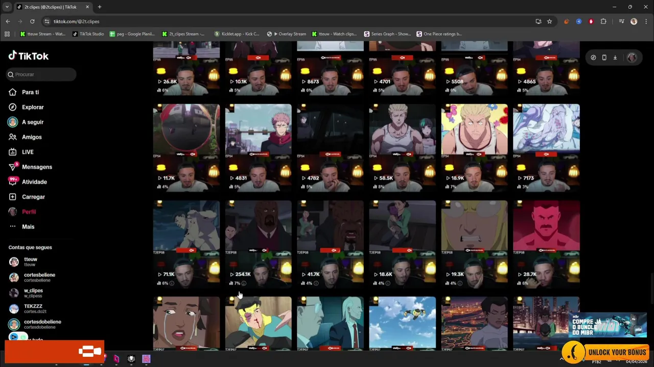Viewport: 654px width, 367px height.
Task: Open the video with 58.5K views
Action: coord(403,148)
